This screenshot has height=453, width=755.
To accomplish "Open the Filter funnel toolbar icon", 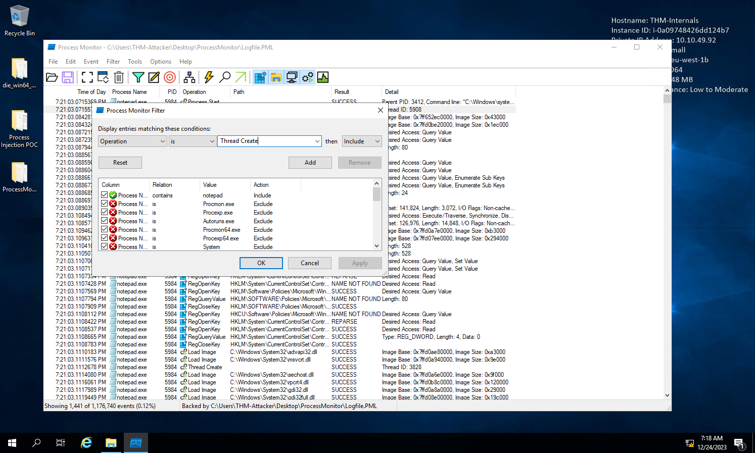I will click(138, 77).
